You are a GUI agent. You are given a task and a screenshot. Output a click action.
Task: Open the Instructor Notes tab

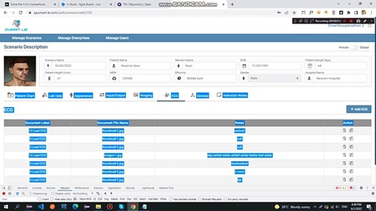[232, 96]
